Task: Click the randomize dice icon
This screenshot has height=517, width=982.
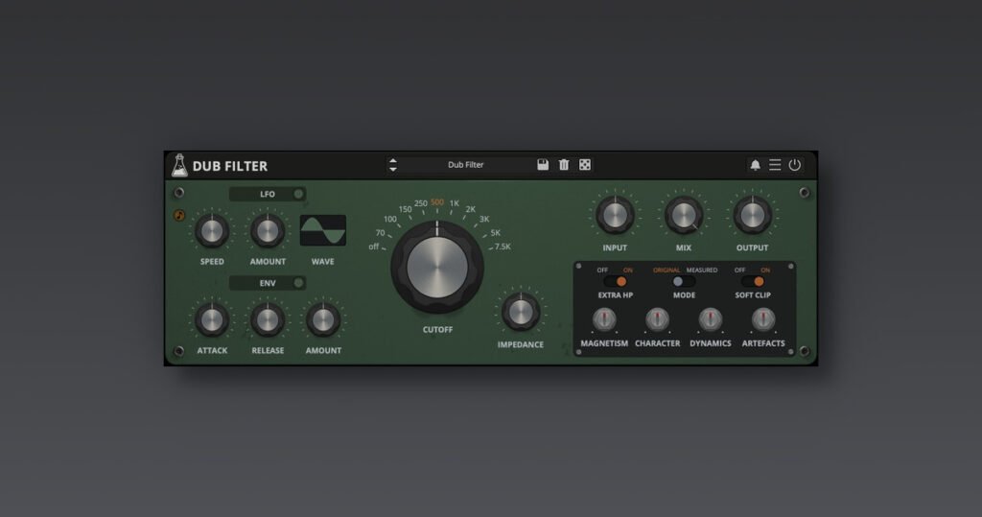Action: click(x=585, y=165)
